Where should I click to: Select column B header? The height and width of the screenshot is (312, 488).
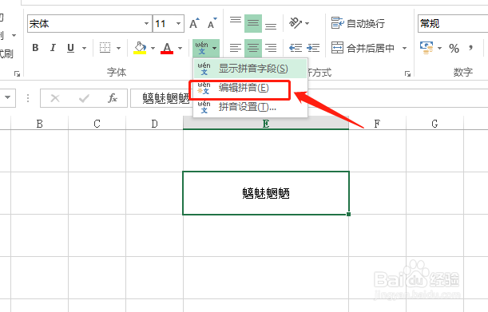39,124
